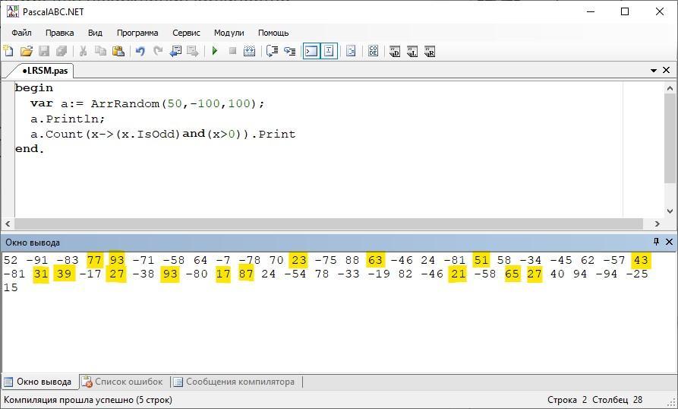This screenshot has width=678, height=409.
Task: Click the Столбец 28 status indicator
Action: pyautogui.click(x=617, y=400)
